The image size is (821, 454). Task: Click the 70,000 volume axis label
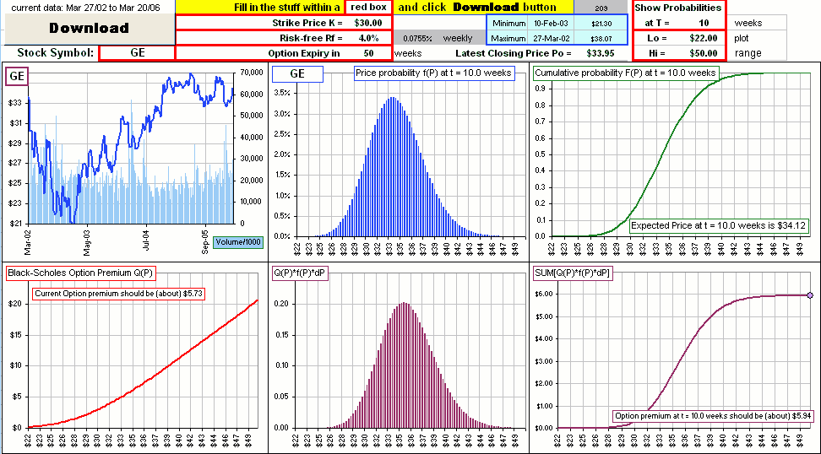tap(250, 73)
